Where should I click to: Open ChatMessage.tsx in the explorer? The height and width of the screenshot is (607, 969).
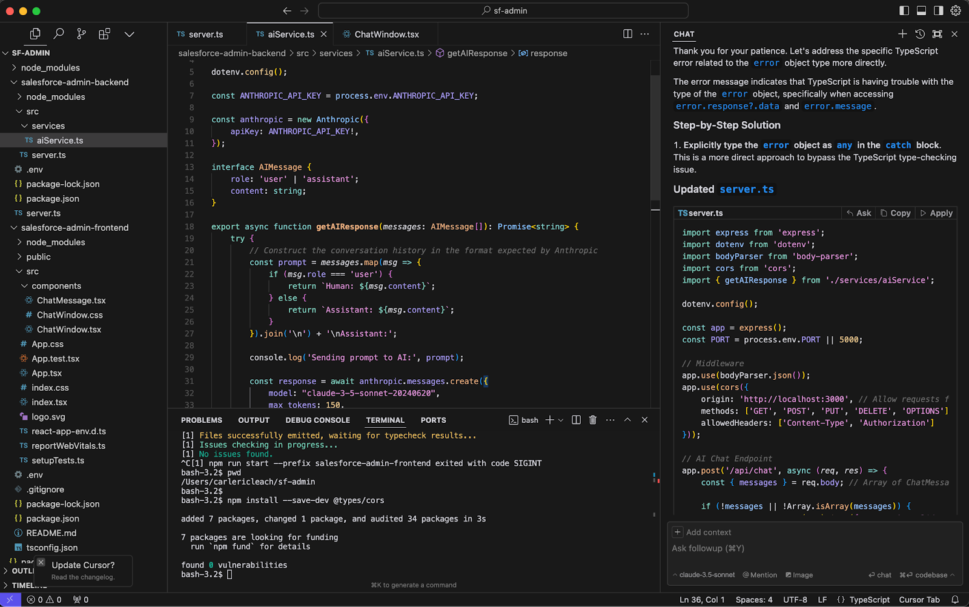(x=84, y=300)
